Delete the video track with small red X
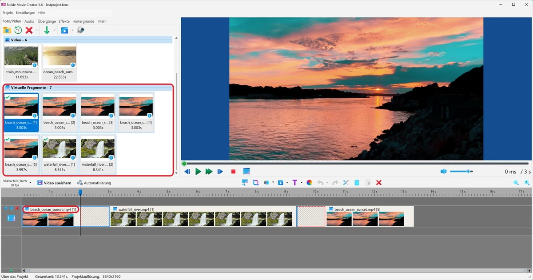This screenshot has width=533, height=280. tap(17, 208)
